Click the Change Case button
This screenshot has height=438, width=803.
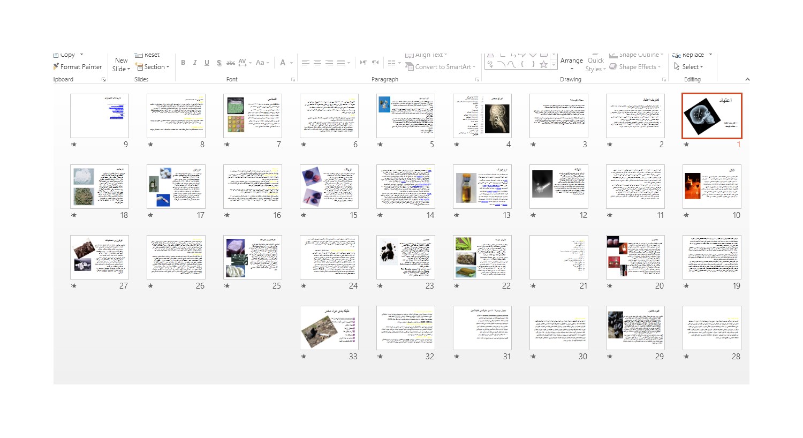point(262,63)
